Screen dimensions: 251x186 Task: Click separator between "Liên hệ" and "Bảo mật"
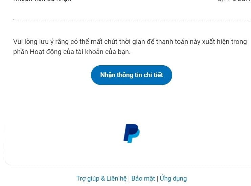tap(129, 179)
